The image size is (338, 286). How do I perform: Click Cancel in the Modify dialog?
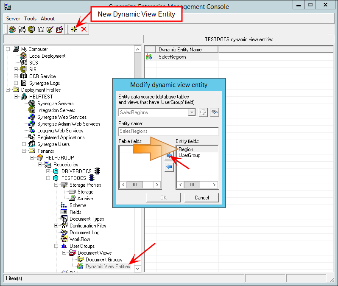(201, 198)
